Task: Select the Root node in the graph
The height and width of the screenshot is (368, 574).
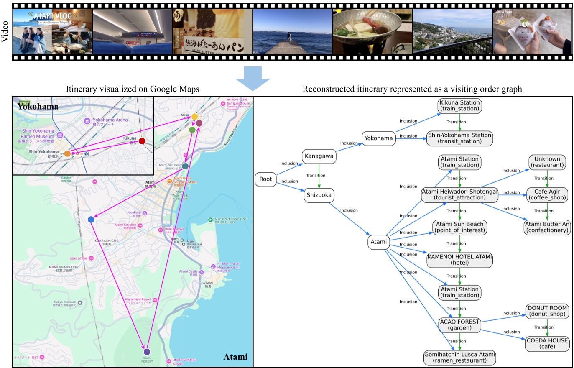Action: pos(266,179)
